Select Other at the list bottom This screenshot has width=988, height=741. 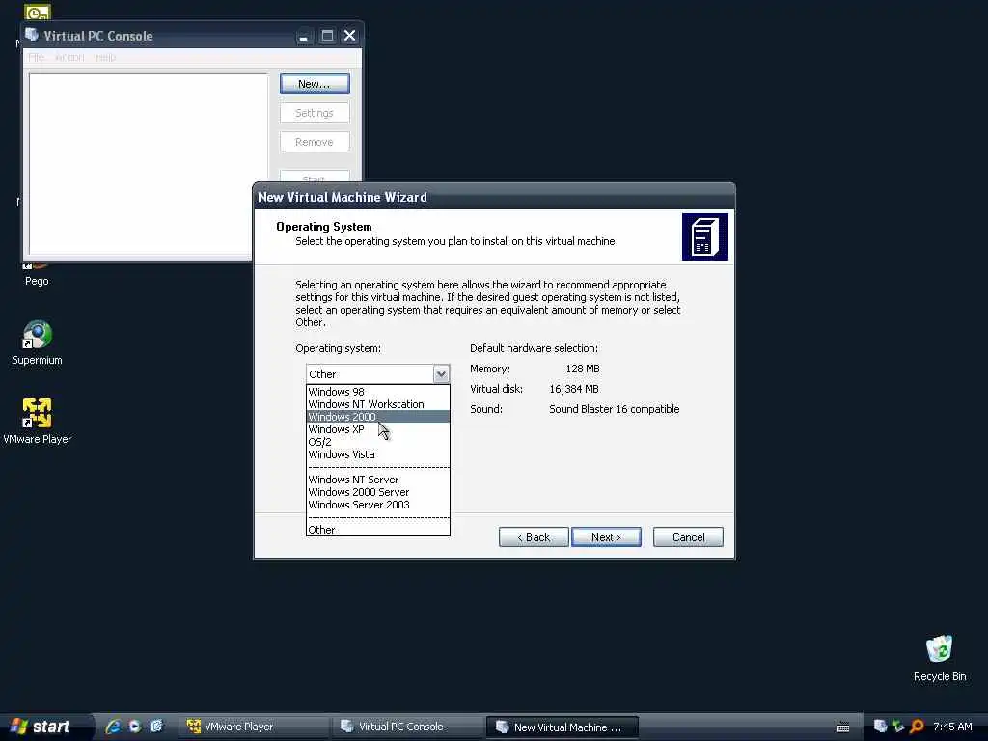tap(377, 530)
